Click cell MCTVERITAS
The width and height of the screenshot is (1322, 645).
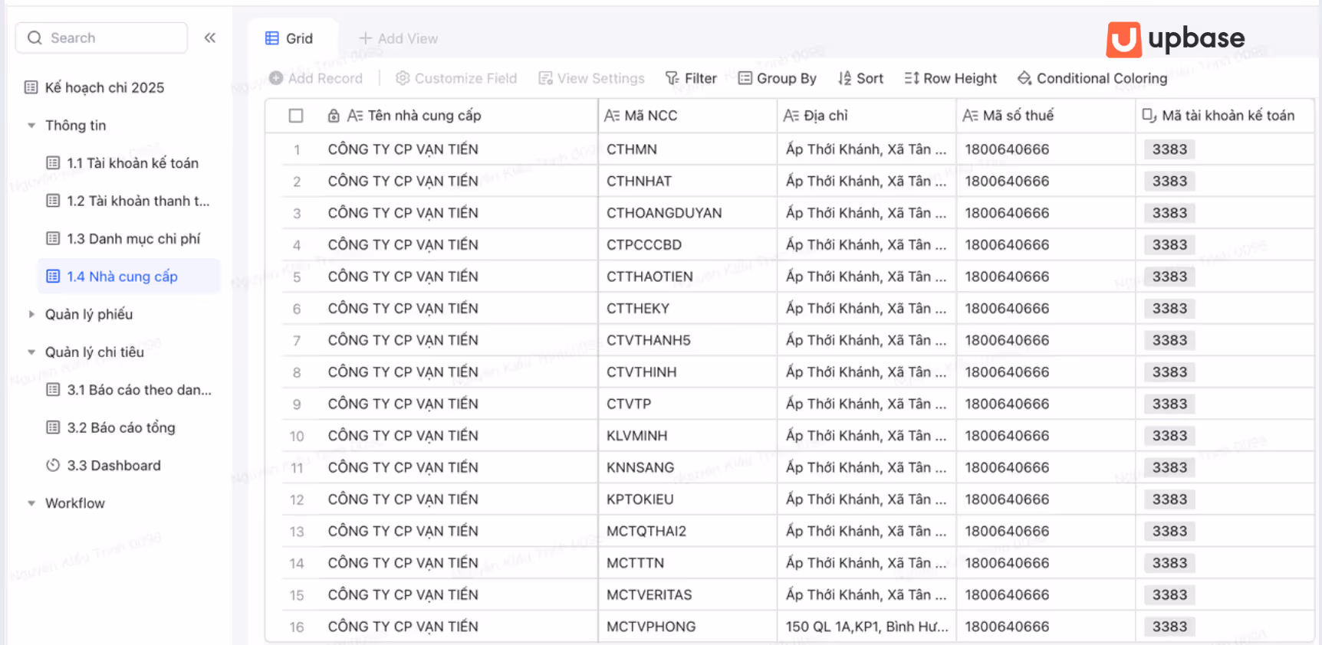click(688, 594)
